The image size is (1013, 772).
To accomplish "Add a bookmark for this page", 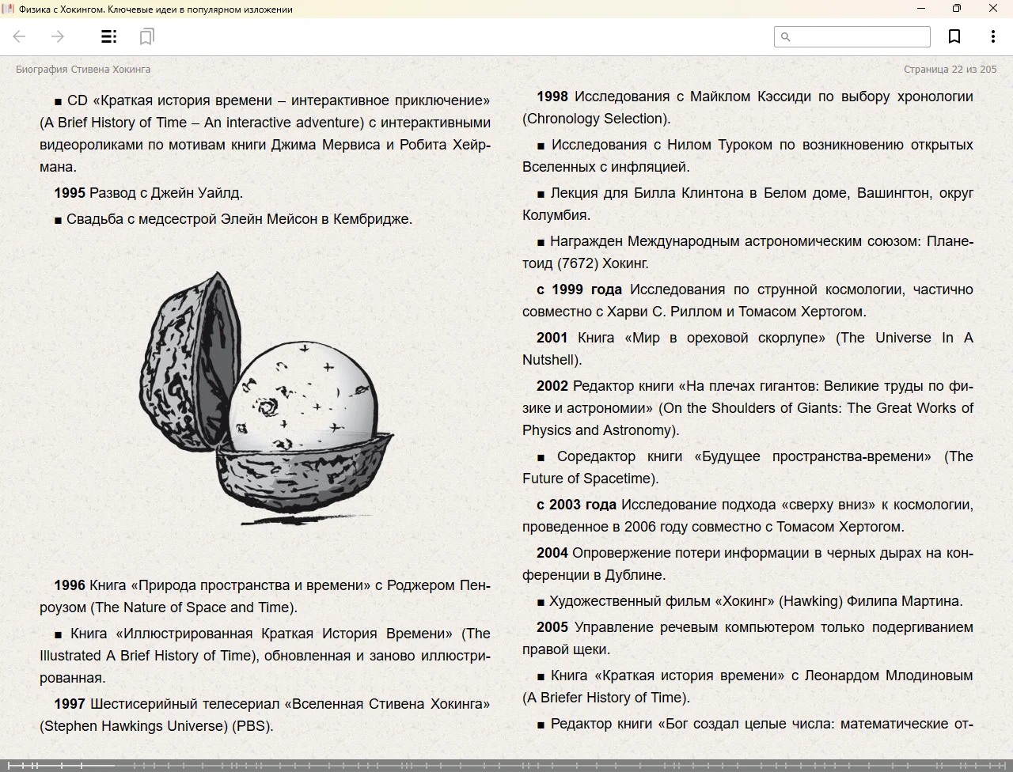I will tap(954, 36).
